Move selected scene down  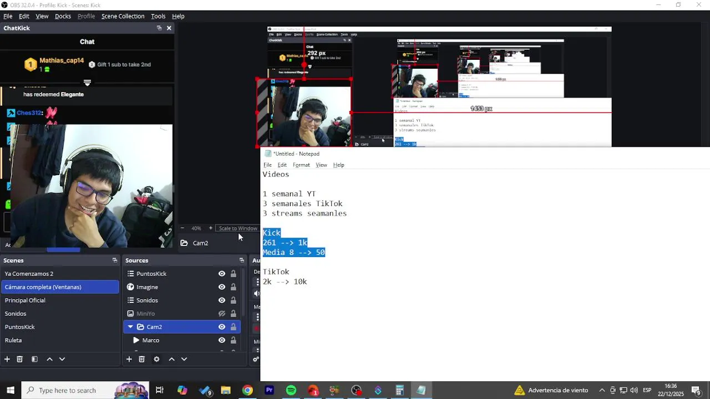(62, 359)
